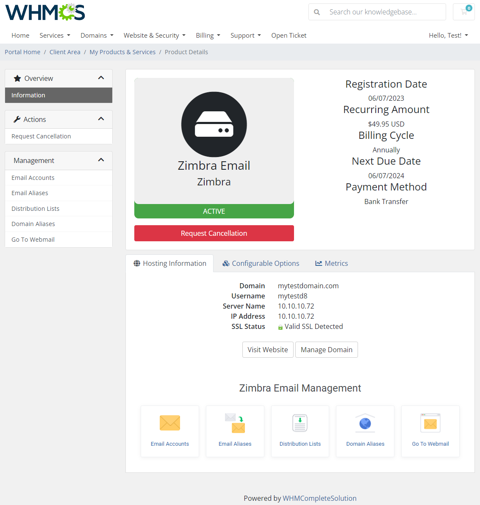Open the WHMCompleteSolution link
This screenshot has height=505, width=480.
pos(319,498)
